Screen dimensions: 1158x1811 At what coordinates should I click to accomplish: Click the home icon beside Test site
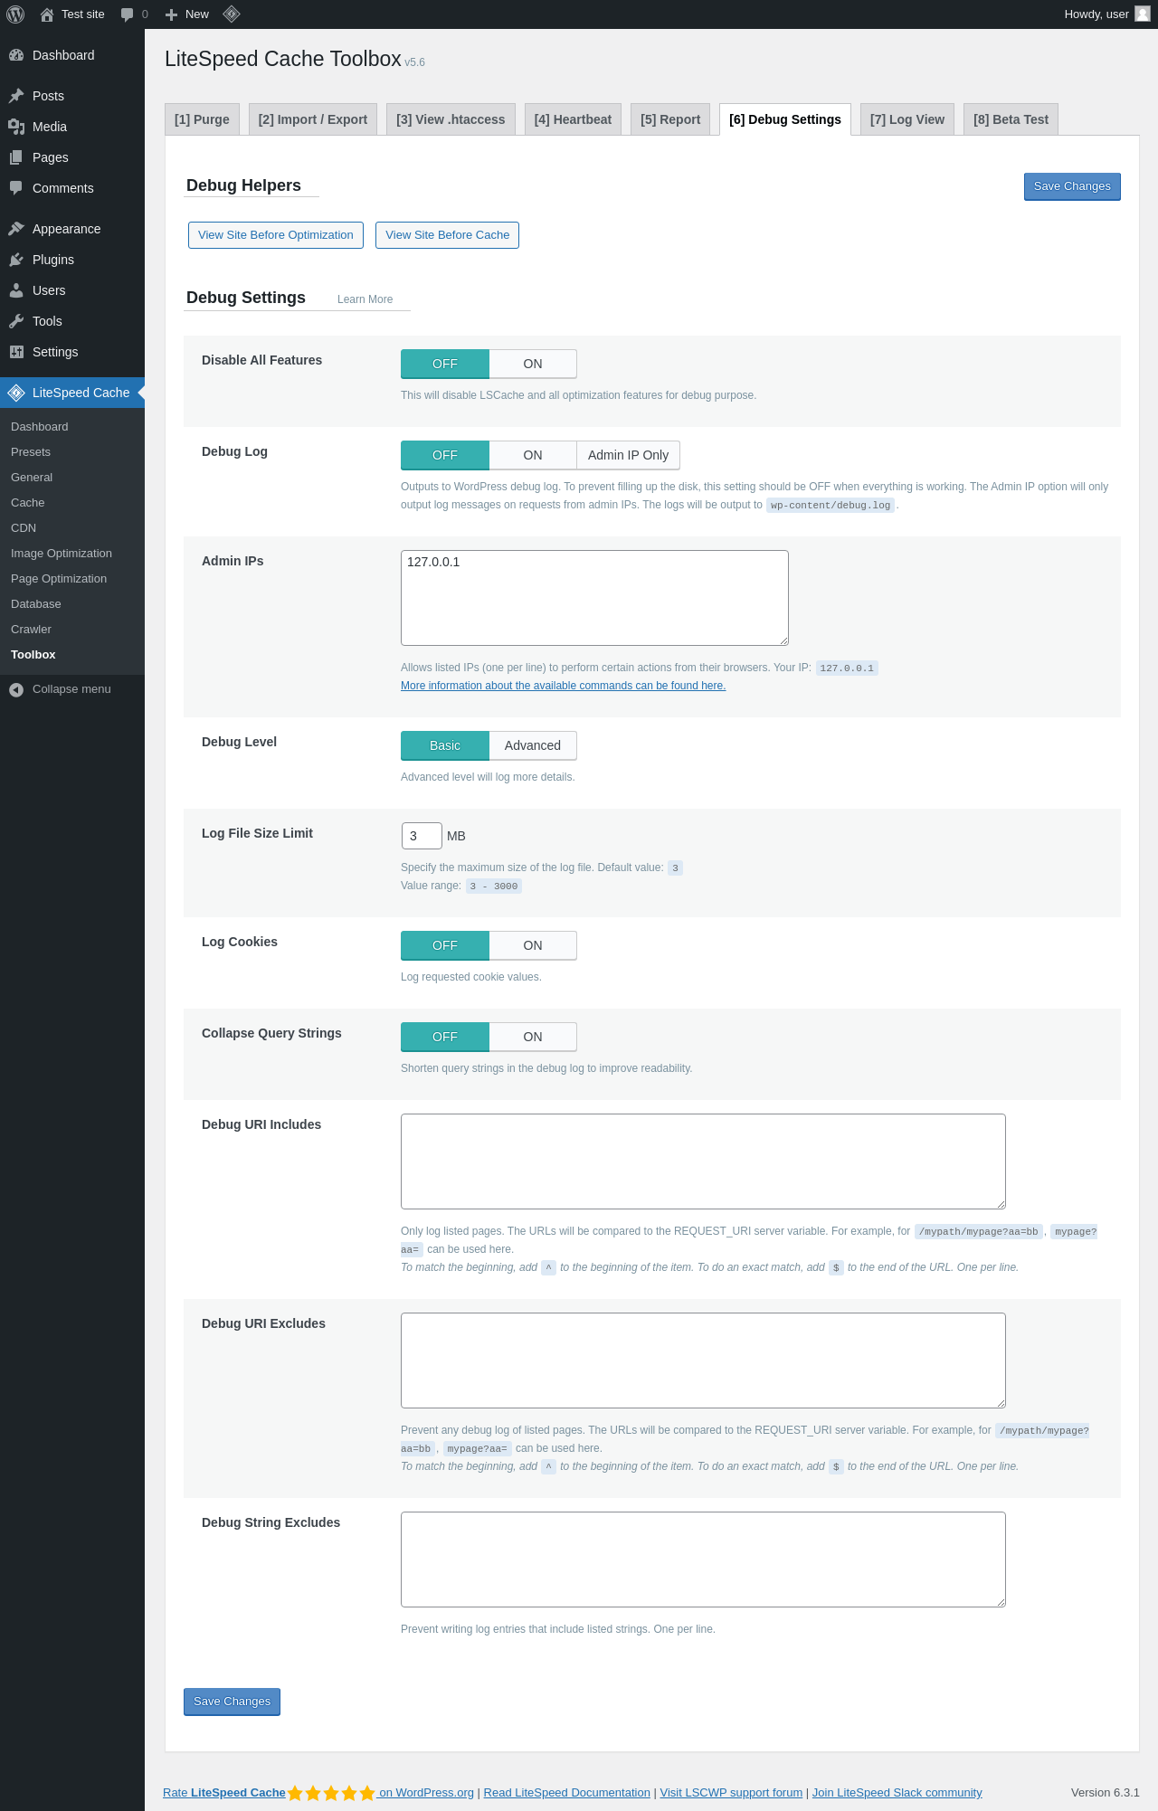coord(47,14)
